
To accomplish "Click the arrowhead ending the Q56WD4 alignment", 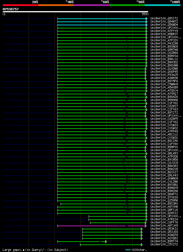I will click(x=147, y=25).
